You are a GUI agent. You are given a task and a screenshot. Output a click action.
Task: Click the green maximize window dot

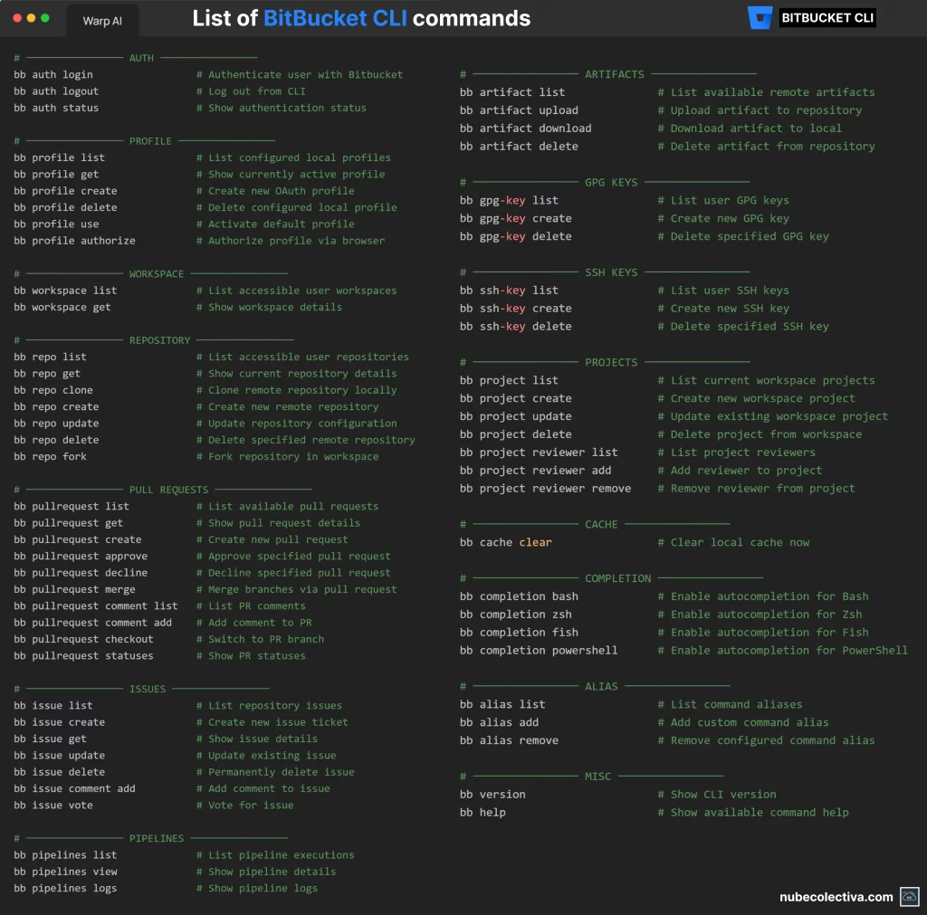coord(46,18)
